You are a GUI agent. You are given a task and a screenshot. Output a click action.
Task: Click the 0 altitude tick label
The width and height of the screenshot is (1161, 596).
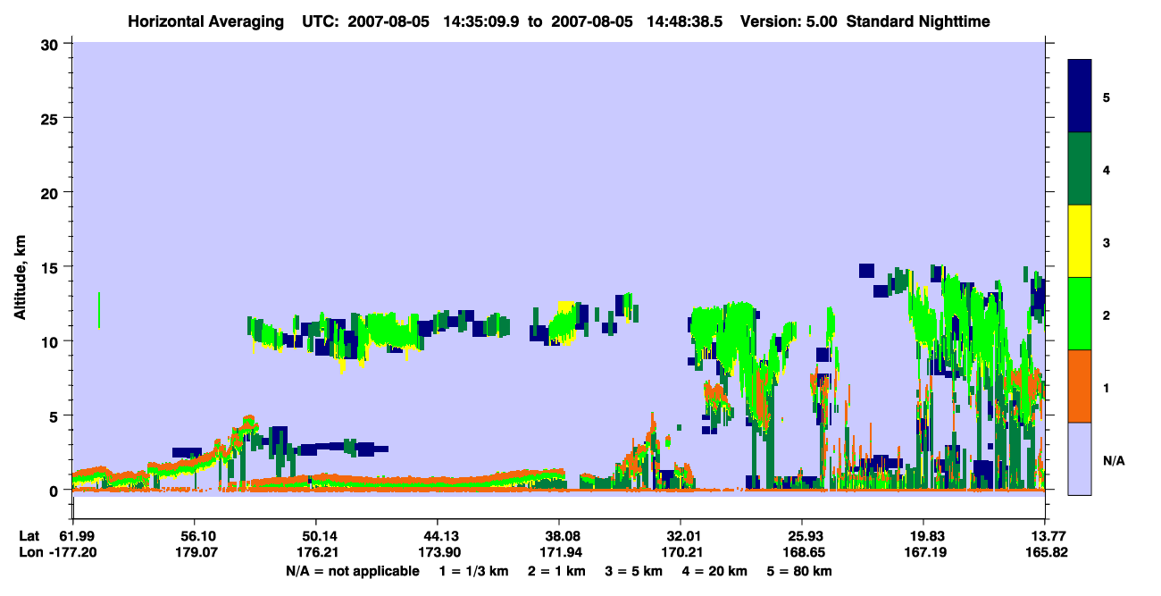tap(55, 491)
